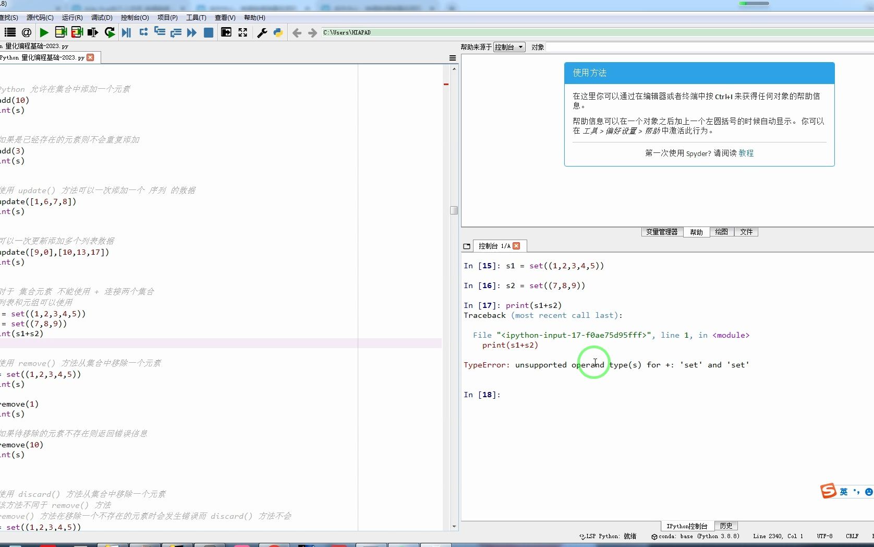This screenshot has height=547, width=874.
Task: Click the editor scrollbar up arrow
Action: 454,69
